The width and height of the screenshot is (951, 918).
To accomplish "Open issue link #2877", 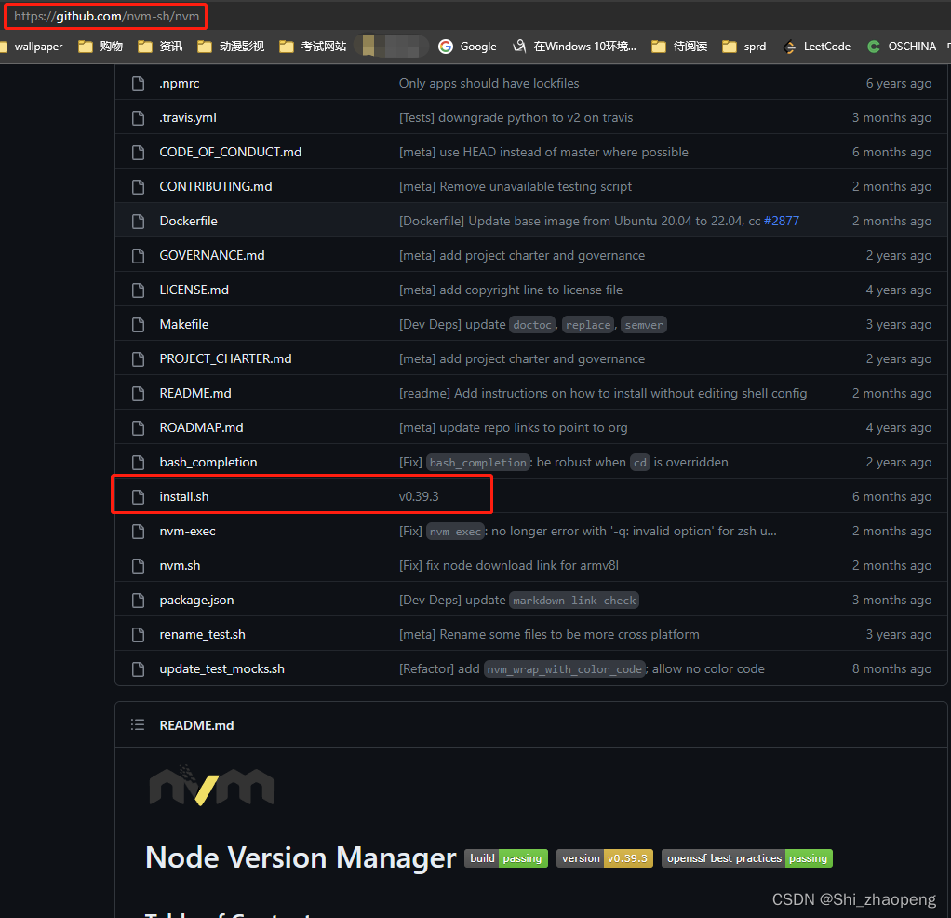I will click(x=782, y=221).
